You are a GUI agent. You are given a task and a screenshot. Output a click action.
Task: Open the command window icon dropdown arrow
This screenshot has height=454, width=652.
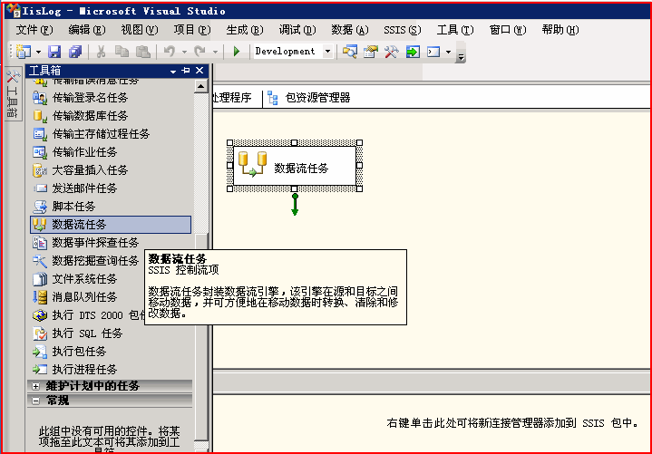pos(448,52)
